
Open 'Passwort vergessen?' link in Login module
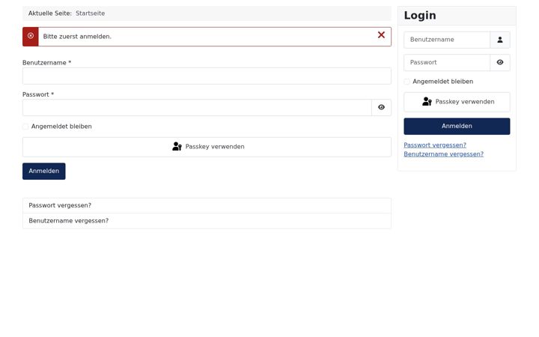pyautogui.click(x=435, y=145)
